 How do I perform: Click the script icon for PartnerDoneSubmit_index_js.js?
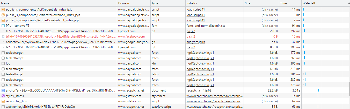coord(3,20)
